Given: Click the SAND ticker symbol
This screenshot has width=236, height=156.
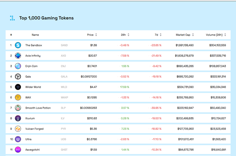Looking at the screenshot, I should (x=64, y=45).
